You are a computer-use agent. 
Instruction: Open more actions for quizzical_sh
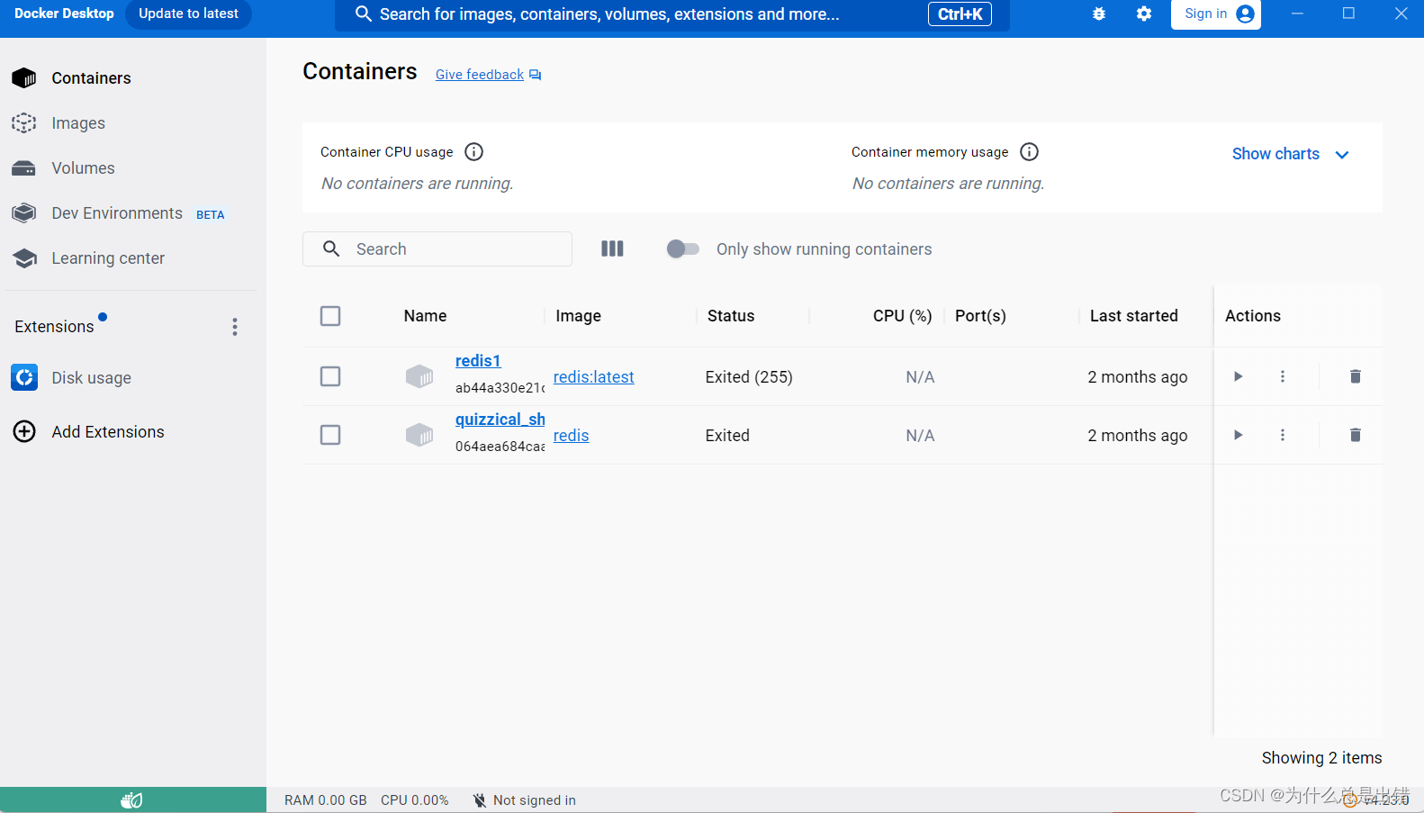pos(1283,435)
